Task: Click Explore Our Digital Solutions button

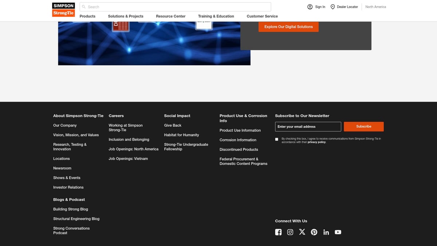Action: [288, 27]
